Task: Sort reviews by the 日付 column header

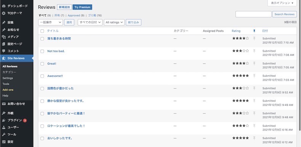Action: pos(265,31)
